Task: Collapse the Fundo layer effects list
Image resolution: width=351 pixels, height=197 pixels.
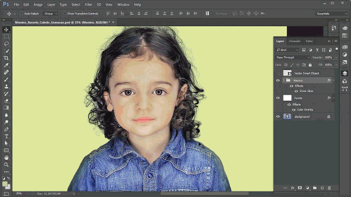Action: pos(333,98)
